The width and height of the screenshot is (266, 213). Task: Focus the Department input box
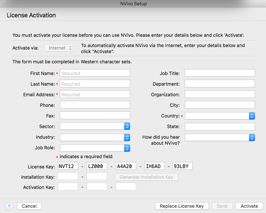(219, 84)
